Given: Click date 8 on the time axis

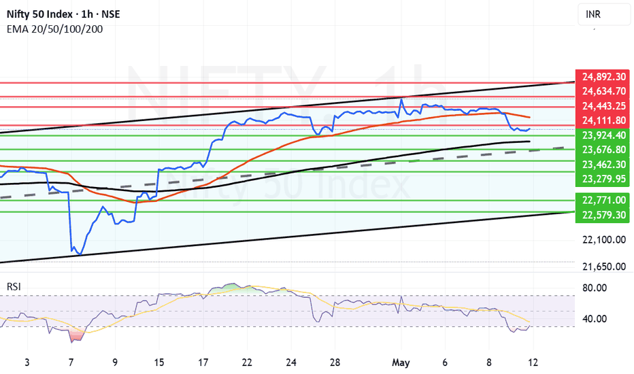Looking at the screenshot, I should click(489, 362).
